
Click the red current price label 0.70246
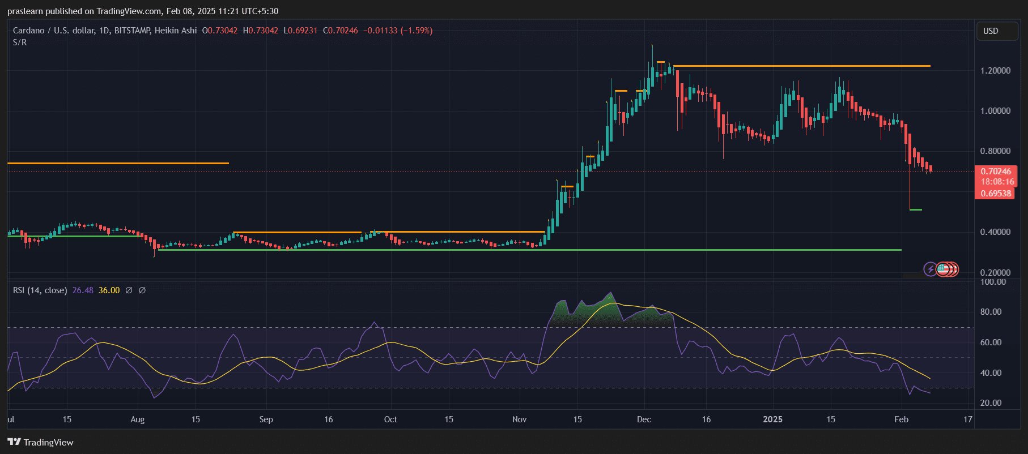coord(996,172)
